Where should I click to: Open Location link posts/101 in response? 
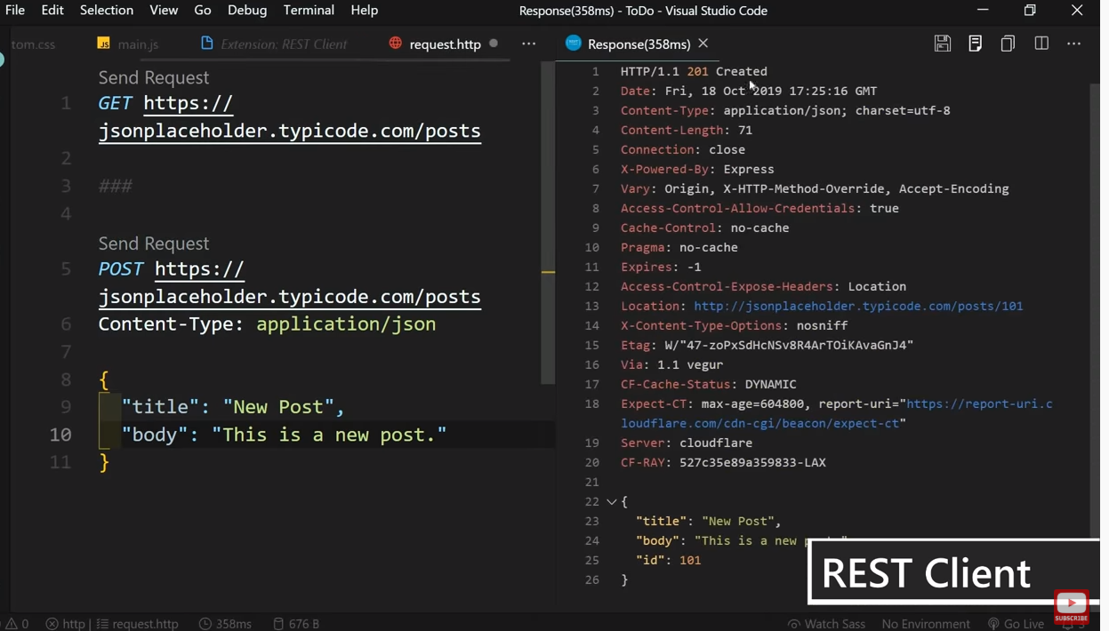tap(858, 306)
